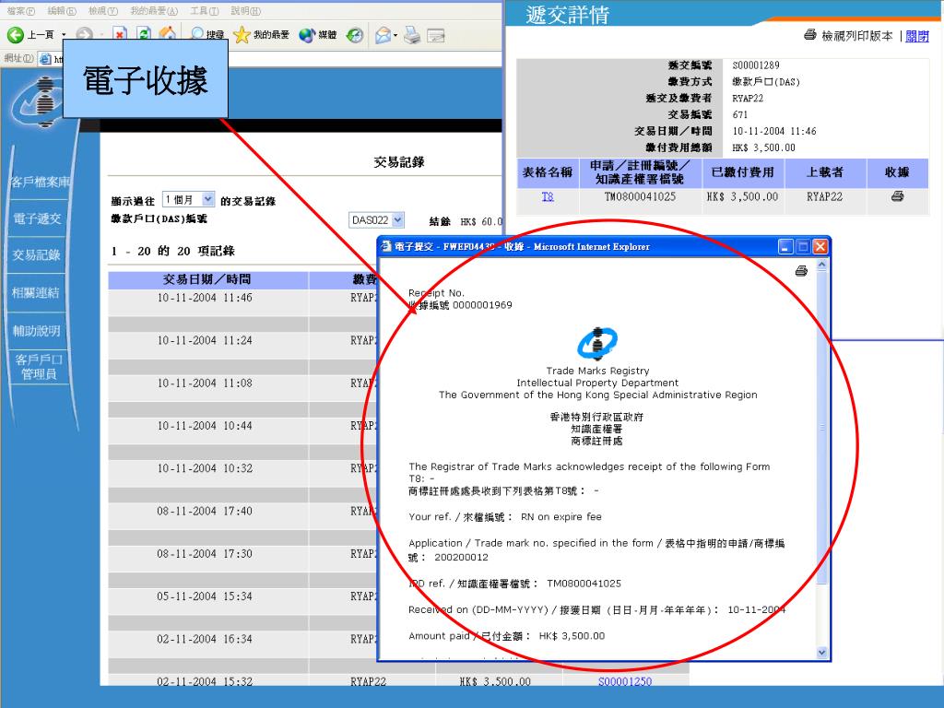
Task: Open the 檔案 (File) menu
Action: (21, 11)
